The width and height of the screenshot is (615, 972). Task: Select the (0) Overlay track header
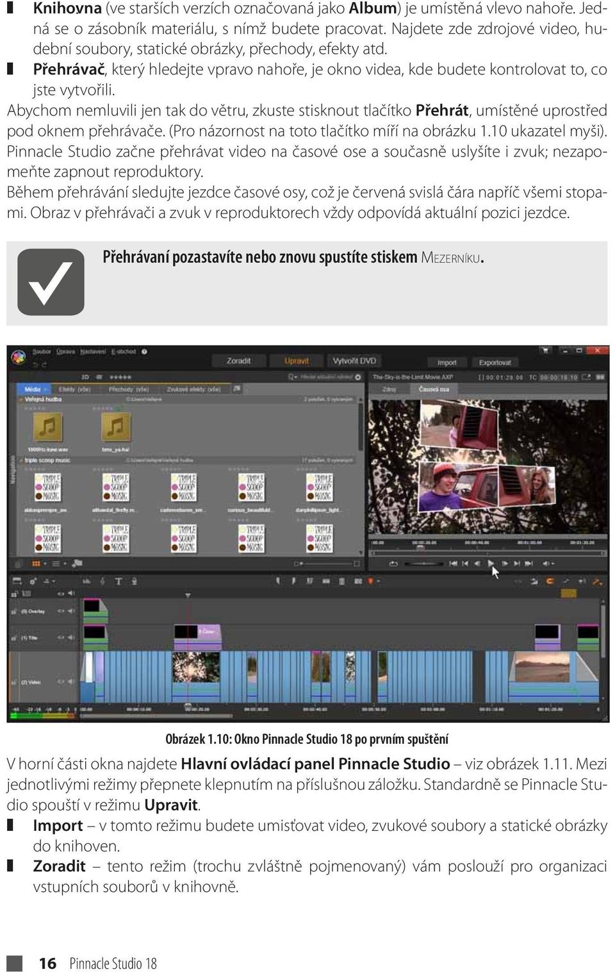click(x=43, y=612)
